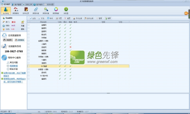Click the 设置 toolbar button in site list

59,18
